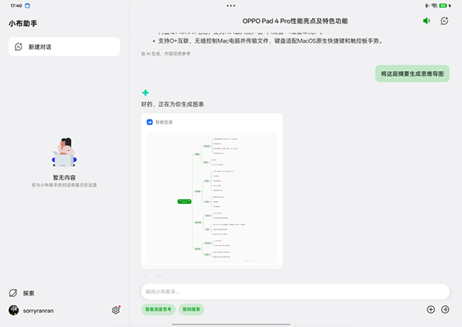Click the explore compass icon
The width and height of the screenshot is (462, 327).
pos(13,293)
